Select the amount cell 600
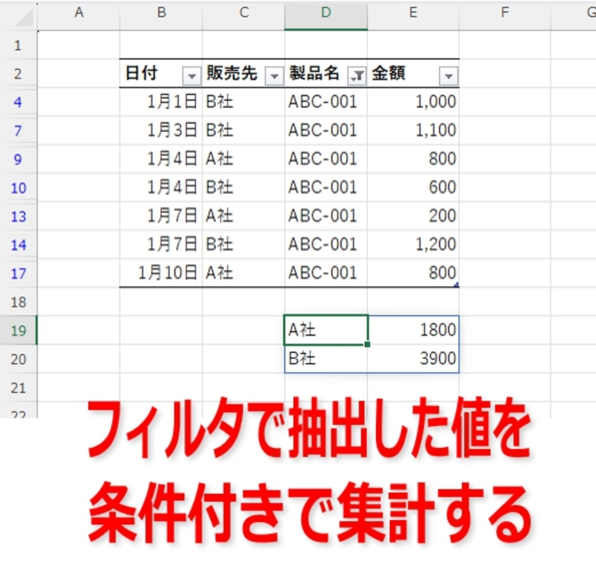Viewport: 596px width, 567px height. coord(413,187)
